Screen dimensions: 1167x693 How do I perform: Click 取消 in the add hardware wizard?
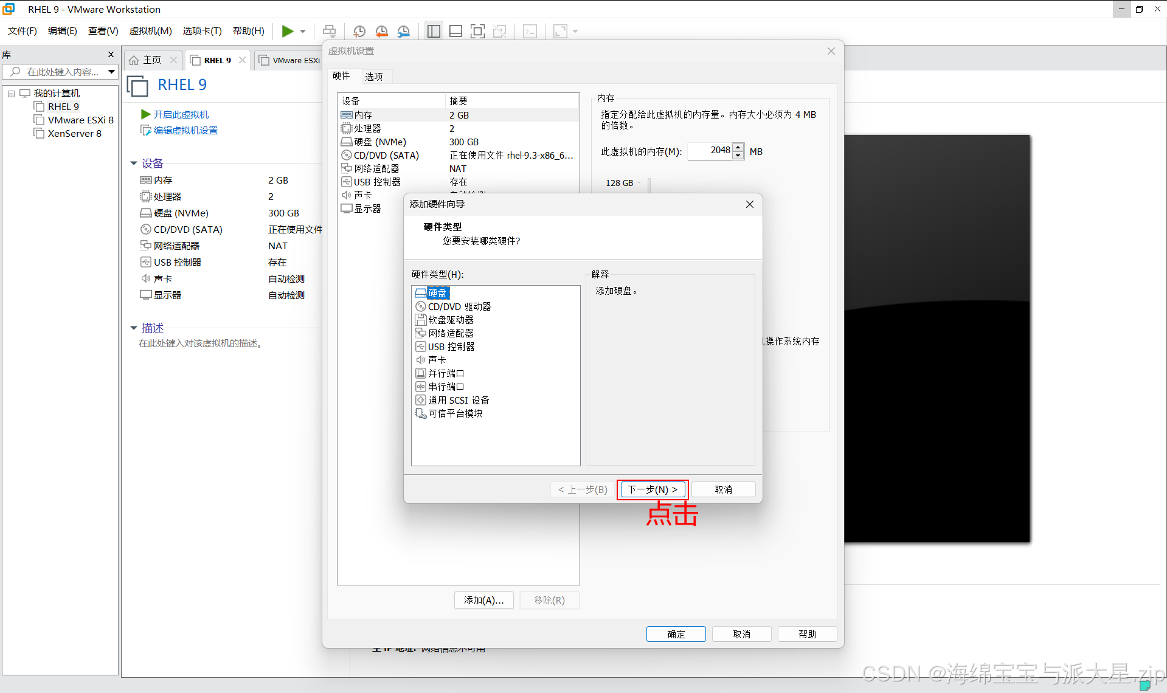click(724, 489)
